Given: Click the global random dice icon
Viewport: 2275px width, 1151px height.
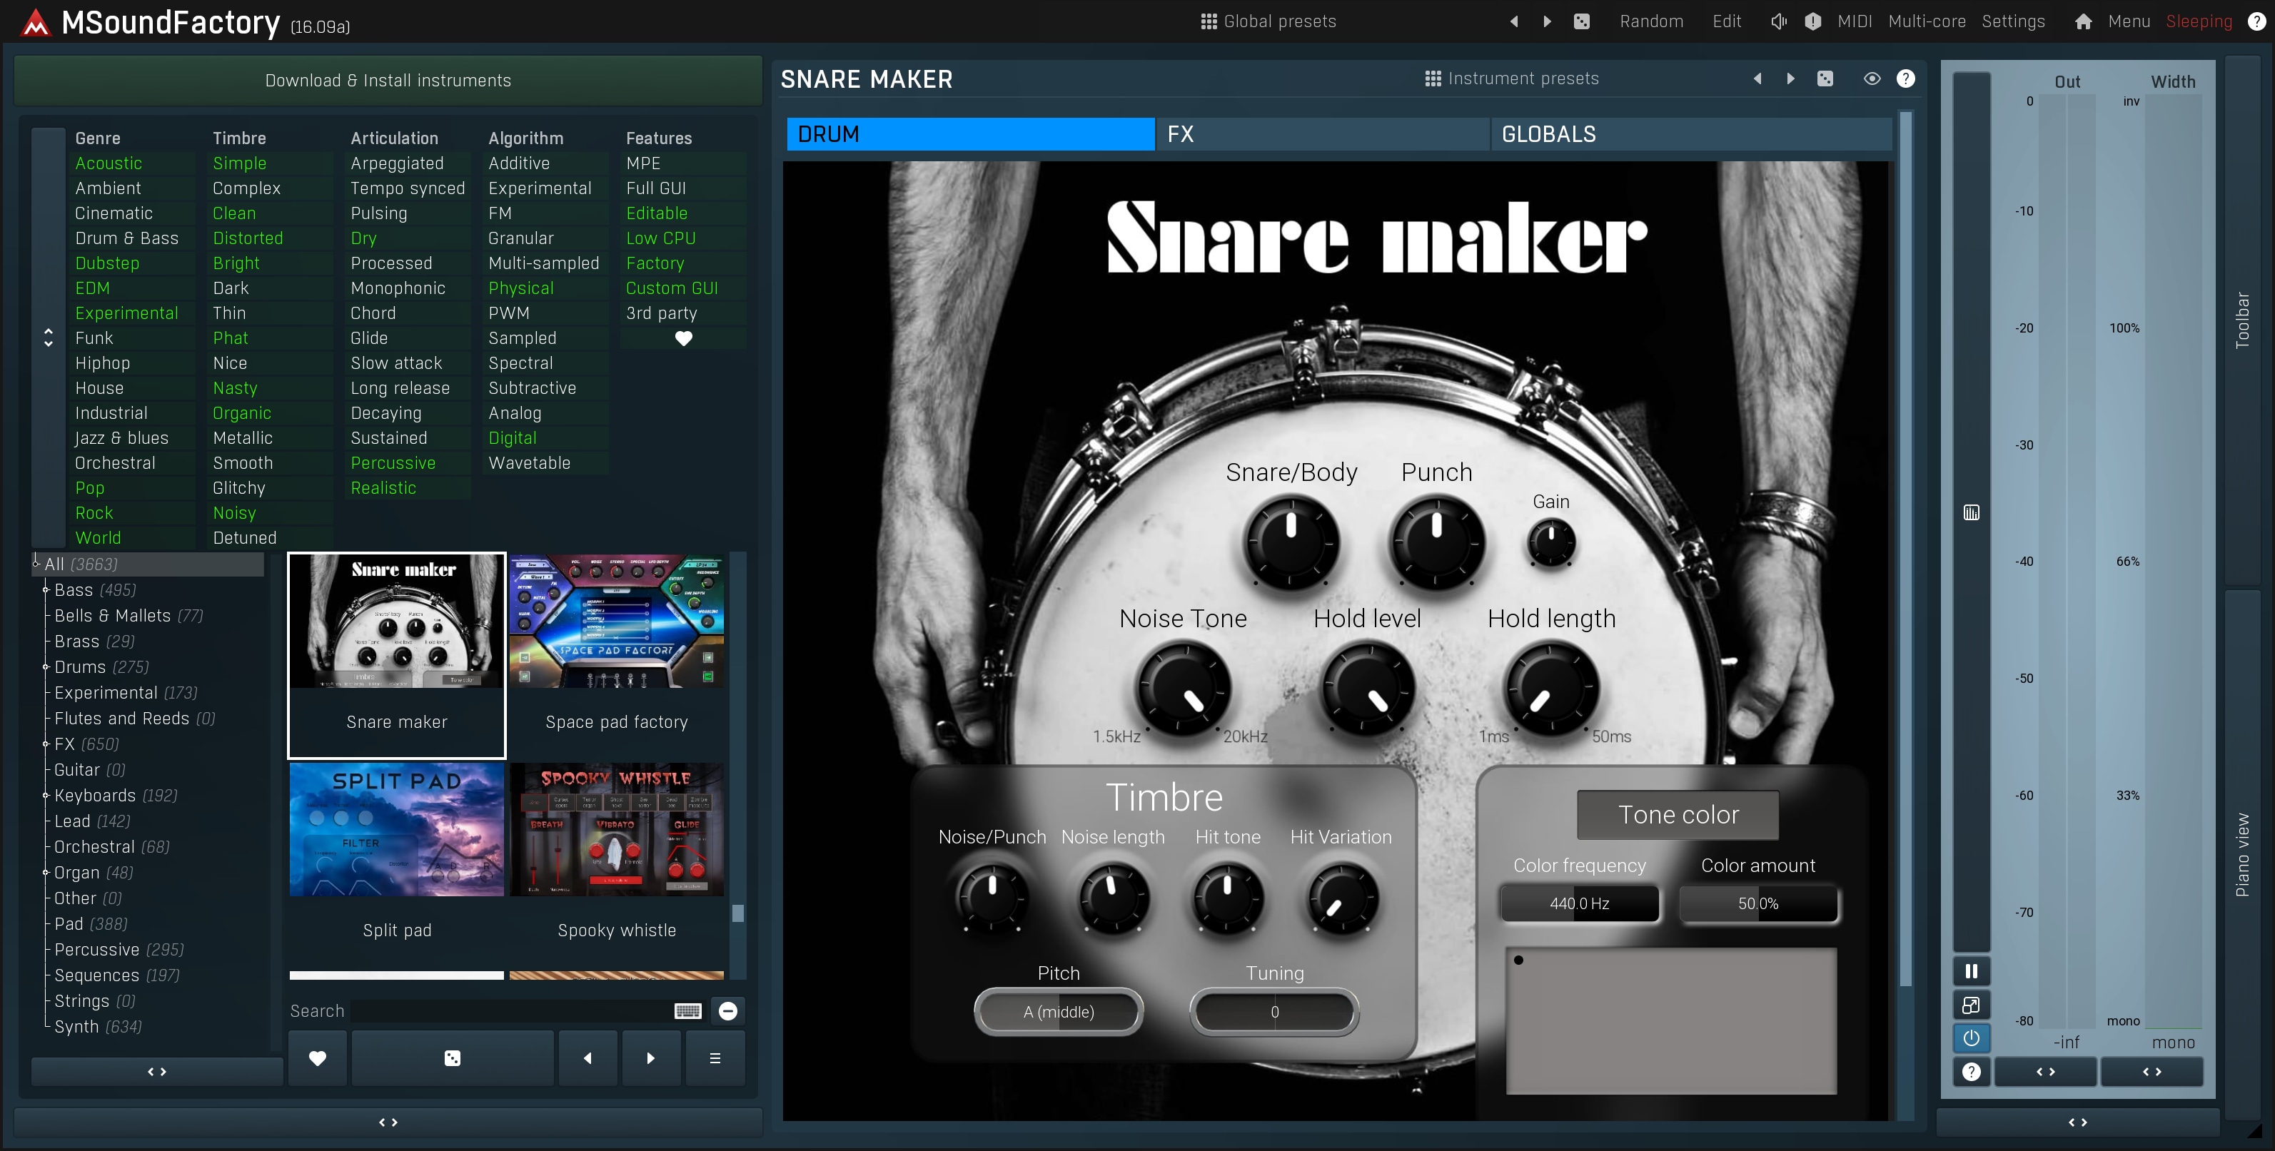Looking at the screenshot, I should (x=1582, y=21).
